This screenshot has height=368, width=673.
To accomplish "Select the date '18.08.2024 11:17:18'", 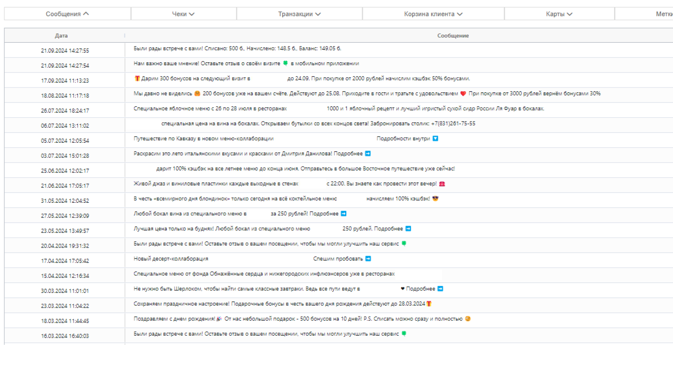I will tap(65, 96).
